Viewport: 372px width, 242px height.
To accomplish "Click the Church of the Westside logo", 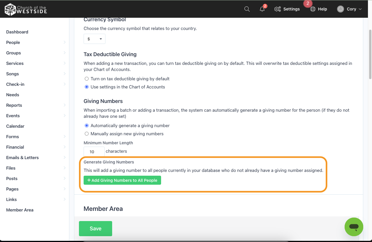I will click(25, 9).
